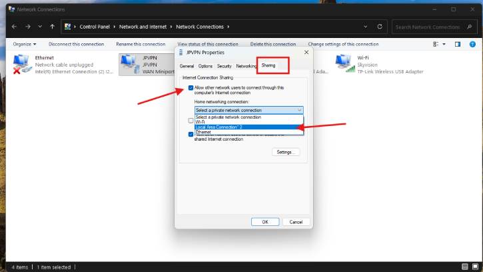This screenshot has height=272, width=483.
Task: Click '1 item selected' in status bar
Action: point(54,267)
